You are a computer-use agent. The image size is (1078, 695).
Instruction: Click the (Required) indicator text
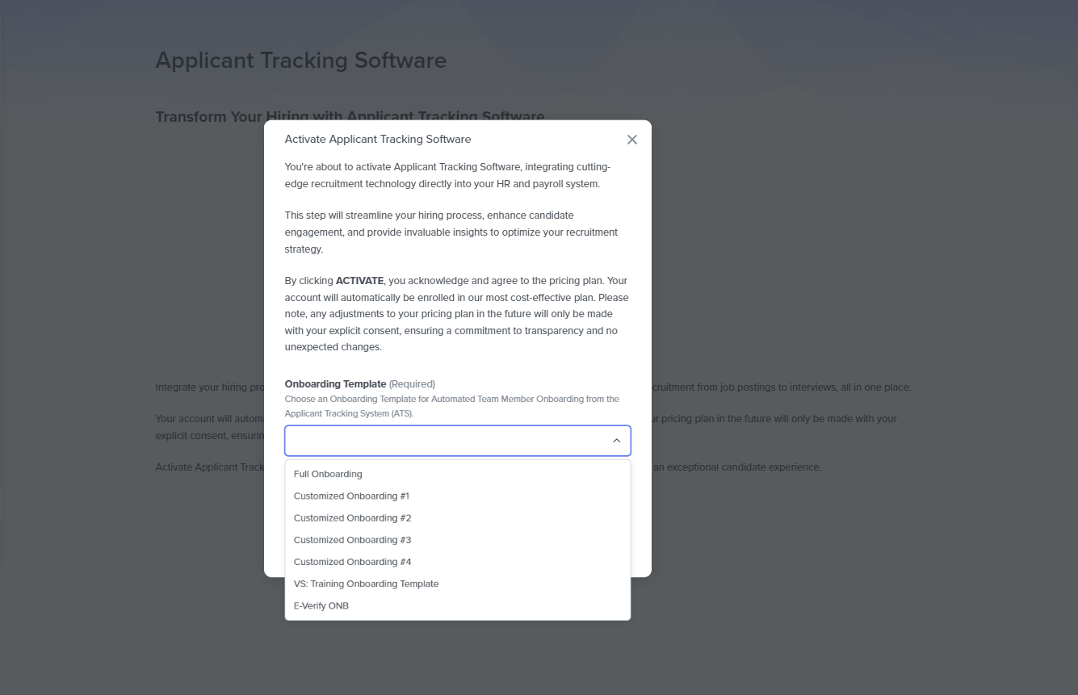(x=412, y=383)
